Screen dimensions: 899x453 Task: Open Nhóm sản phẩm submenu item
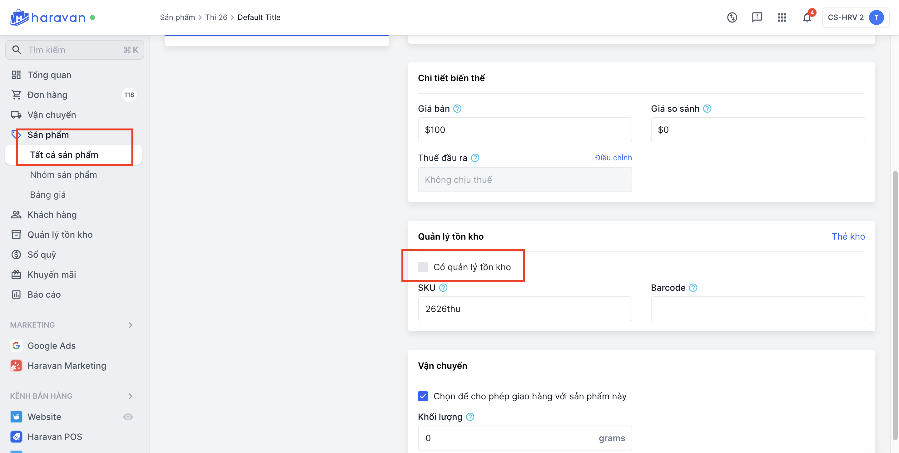pyautogui.click(x=63, y=175)
